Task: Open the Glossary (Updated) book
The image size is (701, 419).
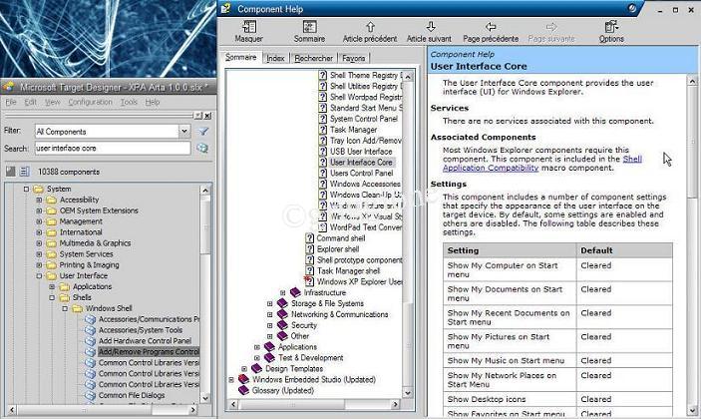Action: [x=282, y=390]
